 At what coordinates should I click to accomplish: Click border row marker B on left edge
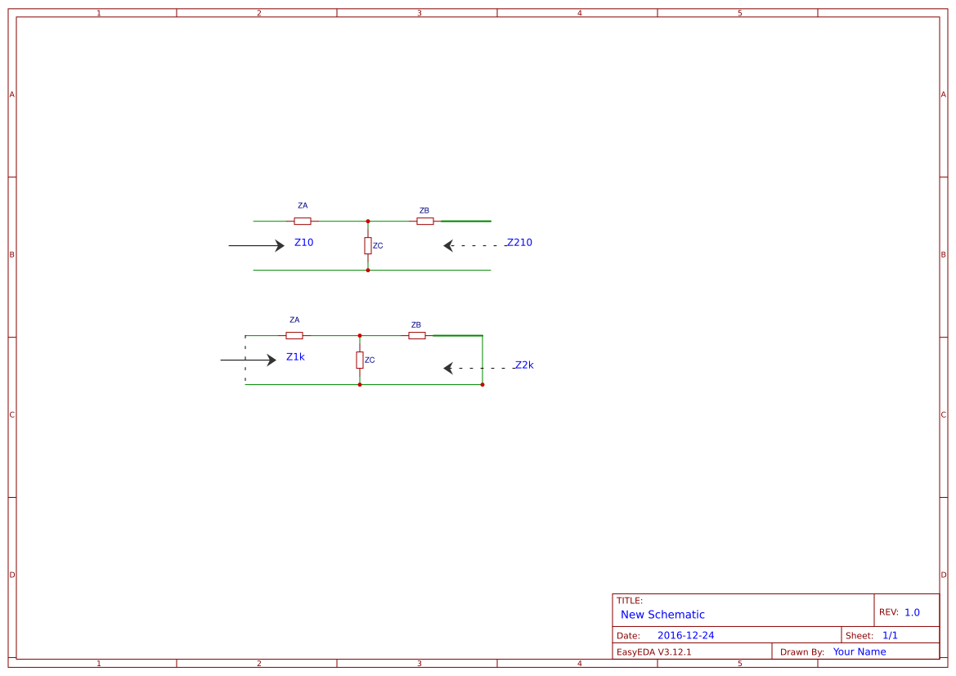(11, 255)
